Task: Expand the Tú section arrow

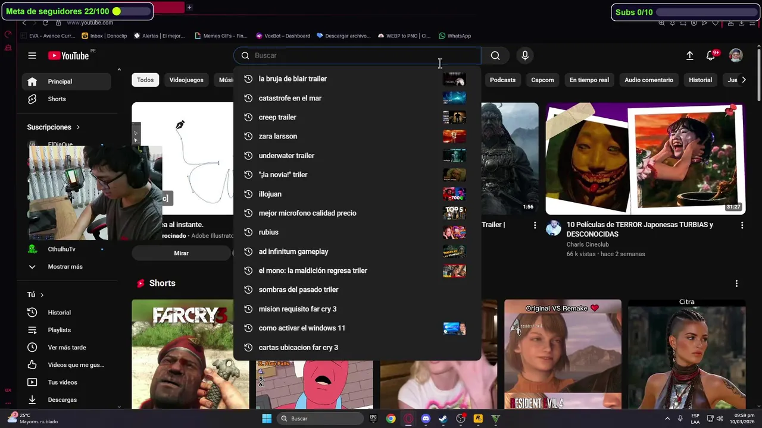Action: pyautogui.click(x=42, y=295)
